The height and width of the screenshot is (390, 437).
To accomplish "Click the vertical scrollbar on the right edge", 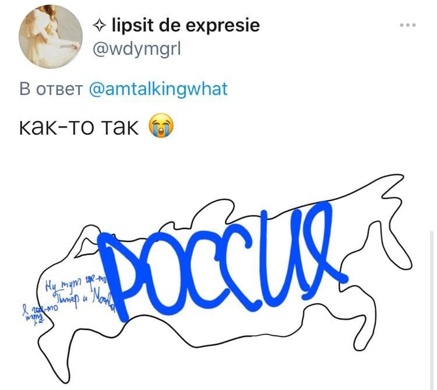I will click(432, 310).
